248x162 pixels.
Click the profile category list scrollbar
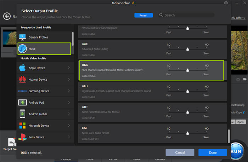[x=73, y=39]
